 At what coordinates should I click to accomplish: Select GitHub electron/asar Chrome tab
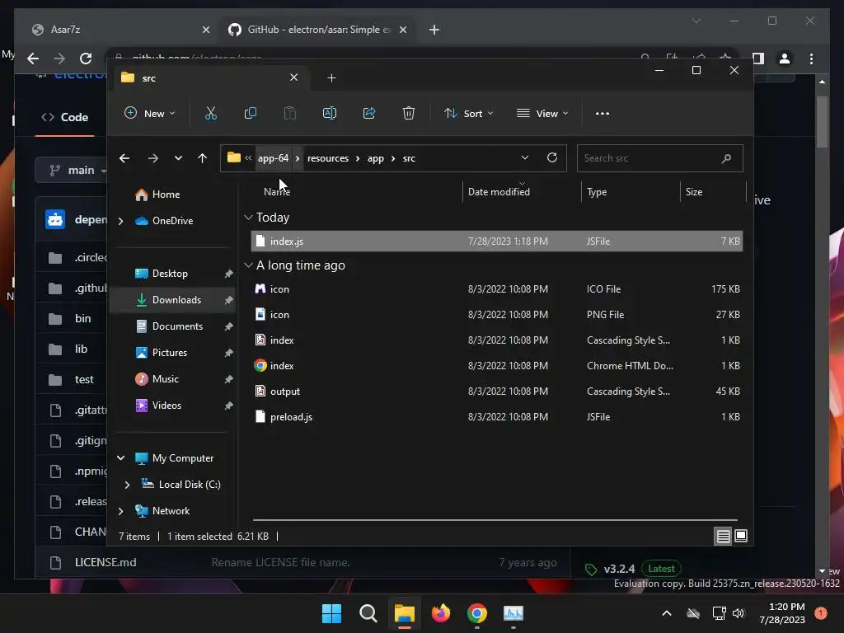pos(317,30)
